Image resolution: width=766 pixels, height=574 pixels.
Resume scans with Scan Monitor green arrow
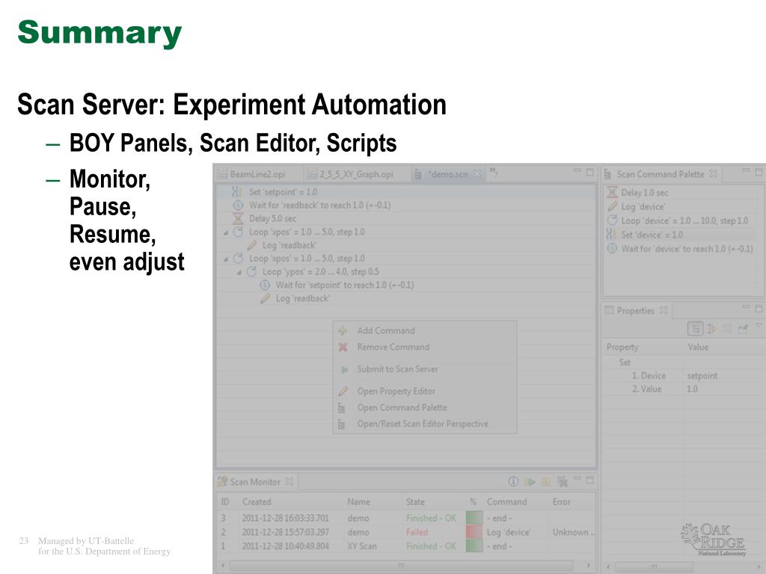pos(530,482)
